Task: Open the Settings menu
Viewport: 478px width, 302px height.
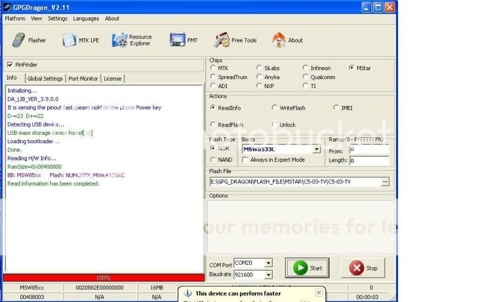Action: pos(57,19)
